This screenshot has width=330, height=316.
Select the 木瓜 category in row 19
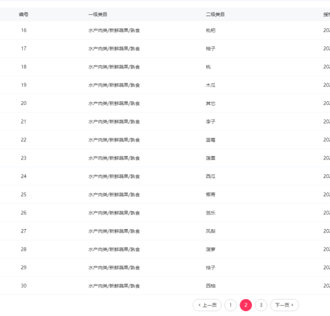coord(211,85)
